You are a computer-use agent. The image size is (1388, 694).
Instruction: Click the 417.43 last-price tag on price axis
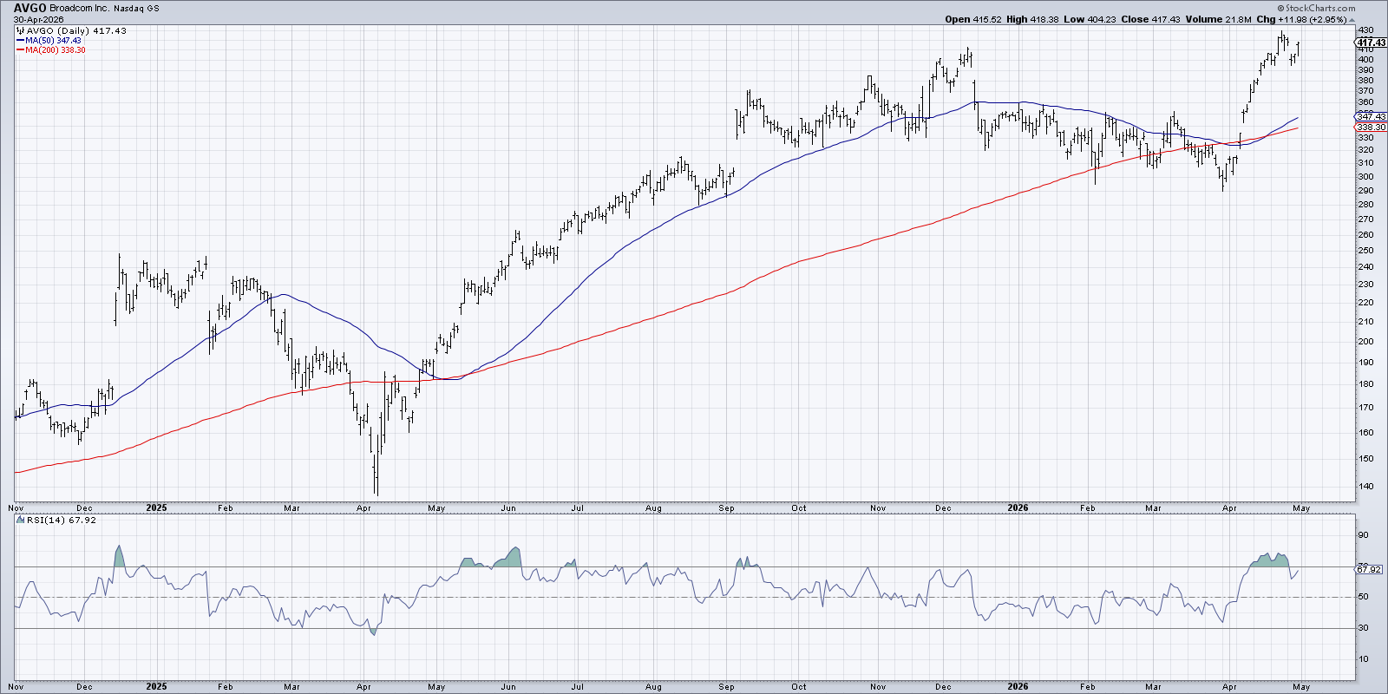click(1371, 43)
